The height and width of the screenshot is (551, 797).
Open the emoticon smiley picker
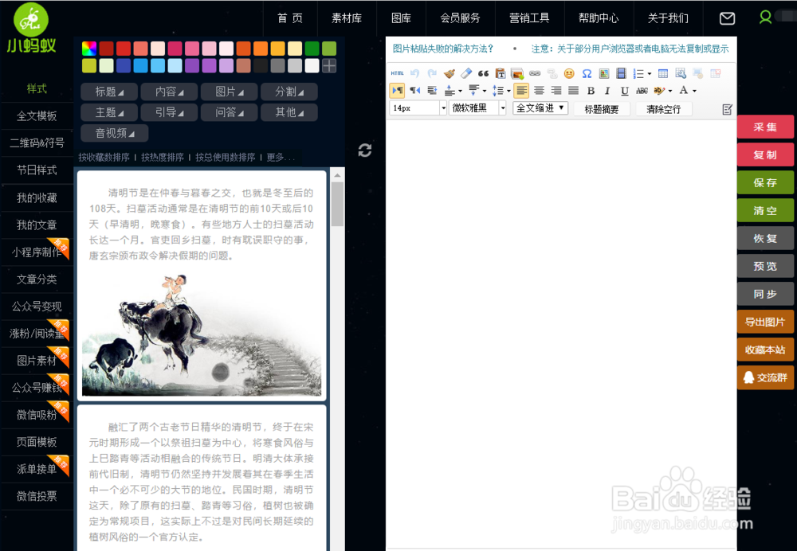point(569,73)
